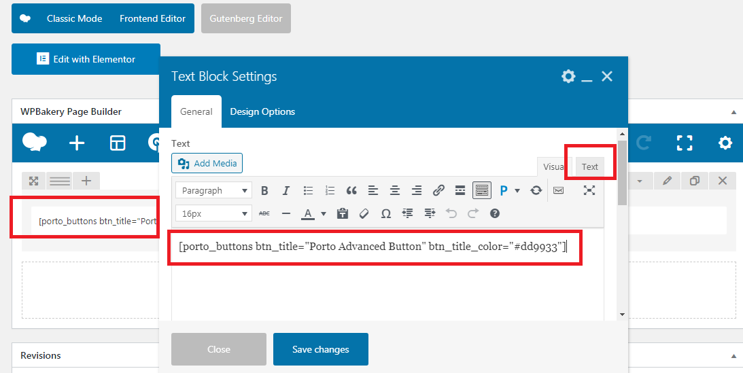Image resolution: width=743 pixels, height=373 pixels.
Task: Click the Add Media button
Action: click(207, 163)
